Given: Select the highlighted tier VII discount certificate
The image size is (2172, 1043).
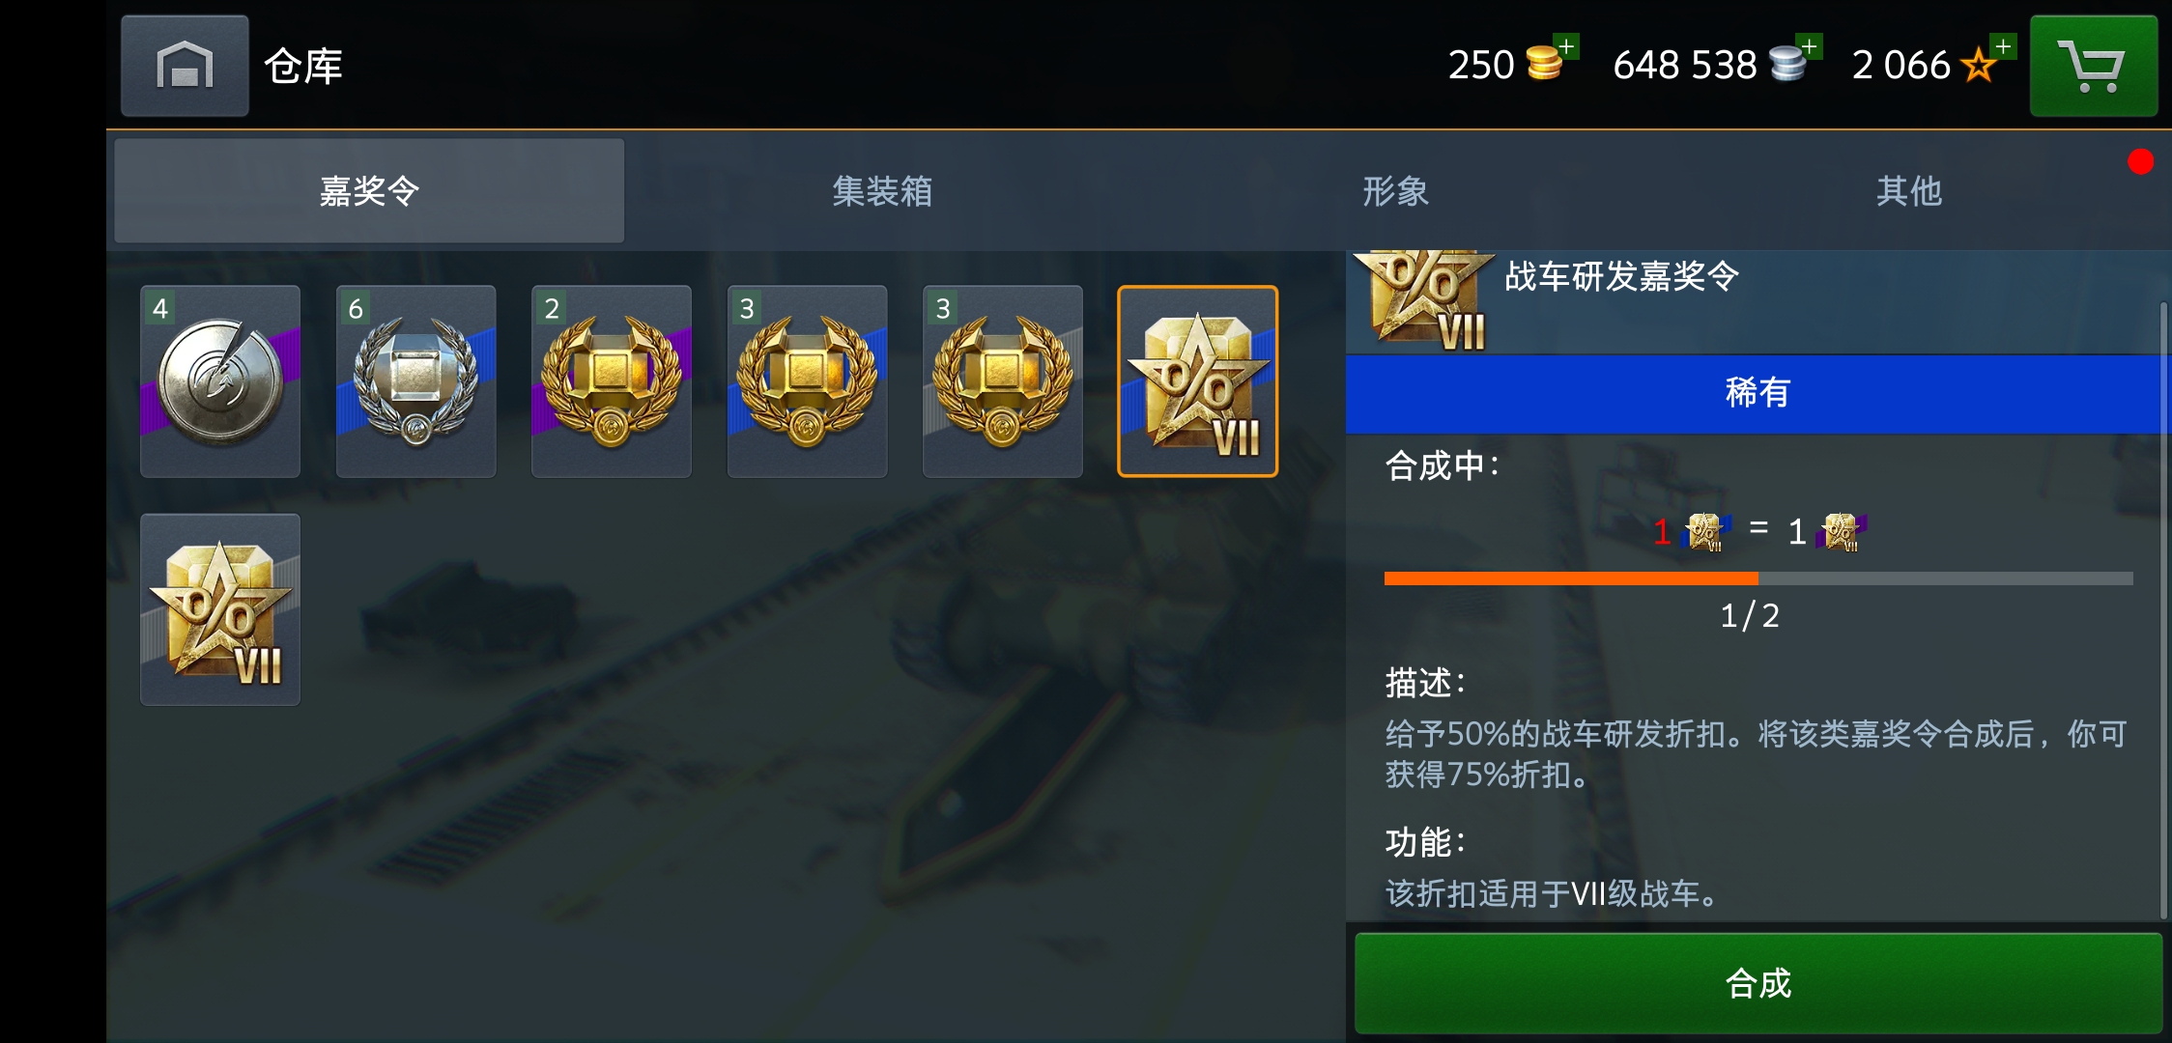Looking at the screenshot, I should (1198, 381).
